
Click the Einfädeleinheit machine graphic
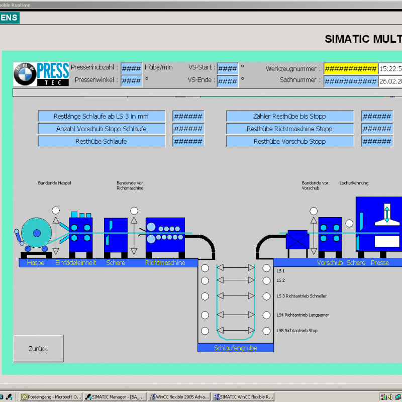(x=81, y=235)
